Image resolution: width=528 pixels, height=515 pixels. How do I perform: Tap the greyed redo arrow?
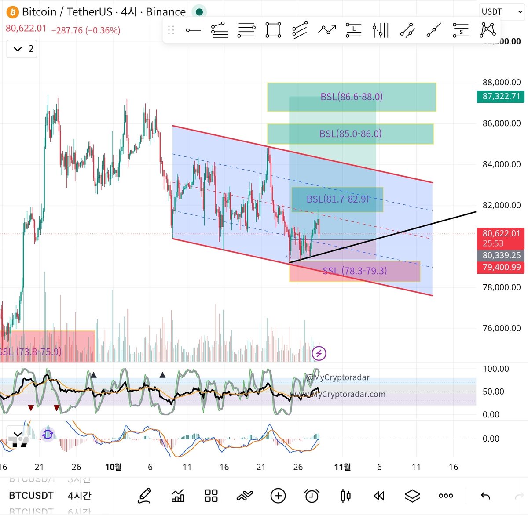click(519, 496)
